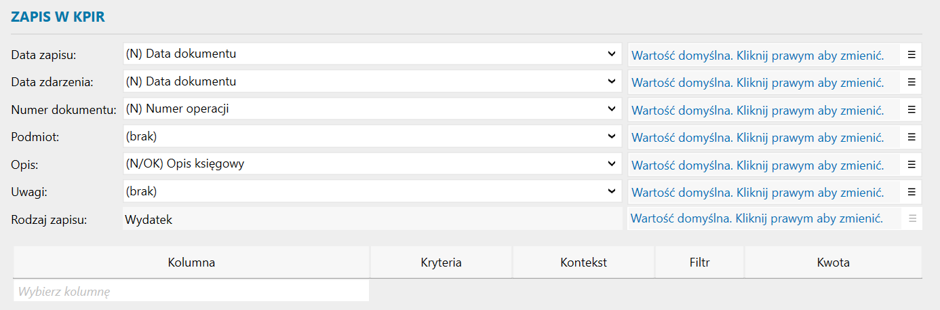
Task: Open hamburger menu for Numer dokumentu row
Action: pyautogui.click(x=912, y=109)
